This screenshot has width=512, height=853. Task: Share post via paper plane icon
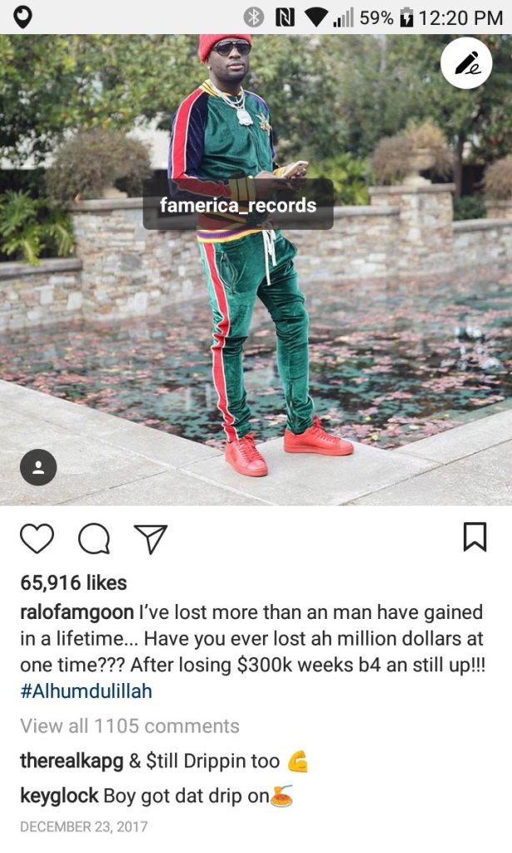(x=151, y=539)
